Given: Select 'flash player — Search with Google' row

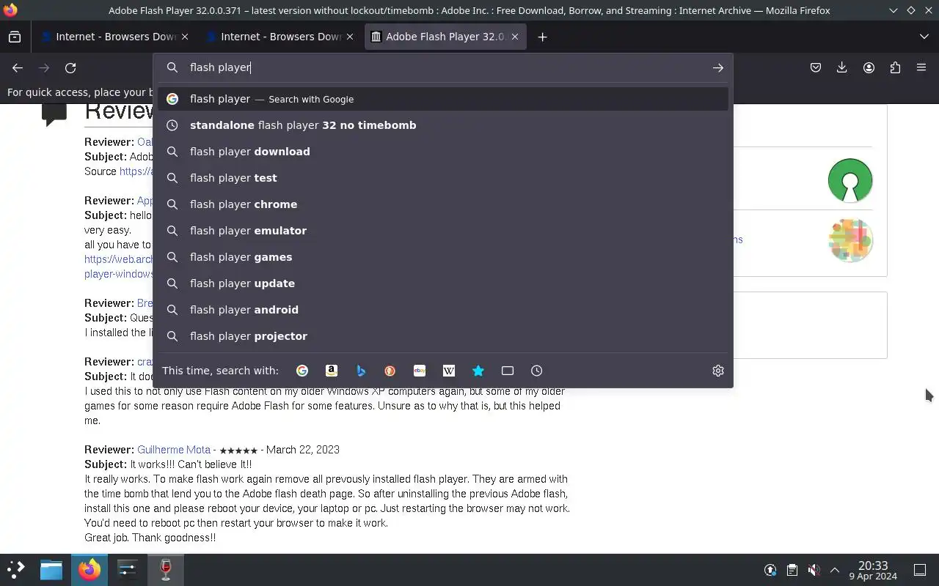Looking at the screenshot, I should [443, 99].
